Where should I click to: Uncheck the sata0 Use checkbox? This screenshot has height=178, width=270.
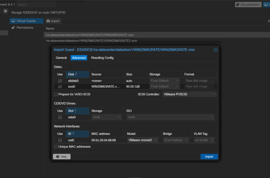[60, 117]
